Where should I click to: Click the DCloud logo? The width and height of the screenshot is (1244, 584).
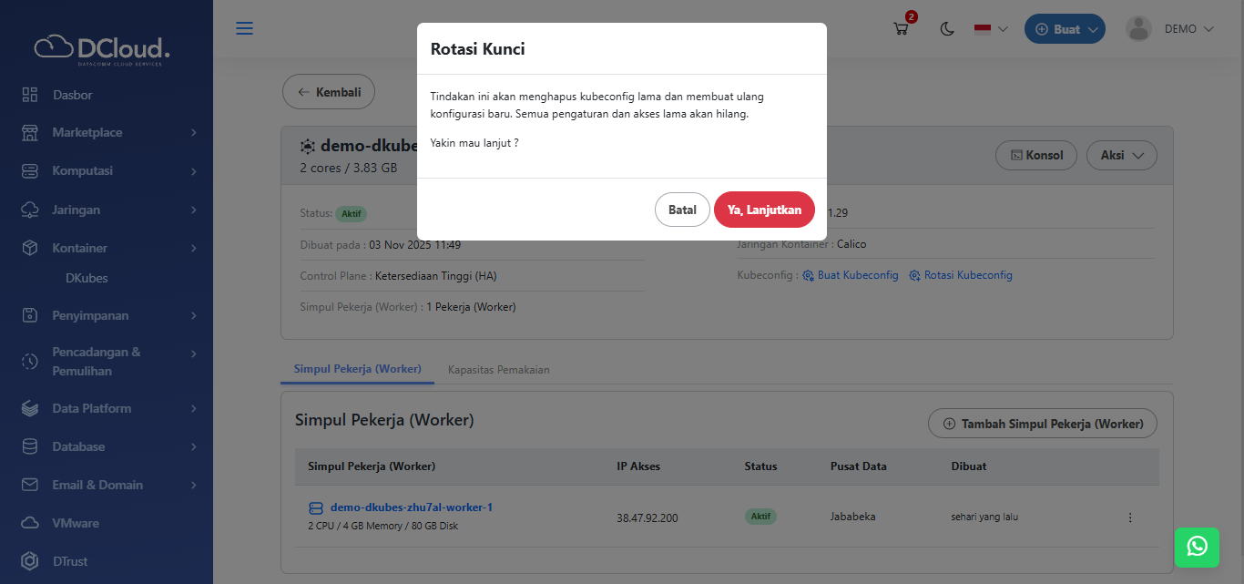click(102, 48)
